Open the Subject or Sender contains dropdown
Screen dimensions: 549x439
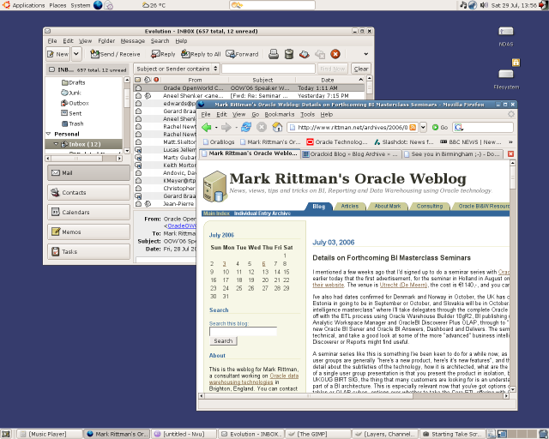point(177,69)
